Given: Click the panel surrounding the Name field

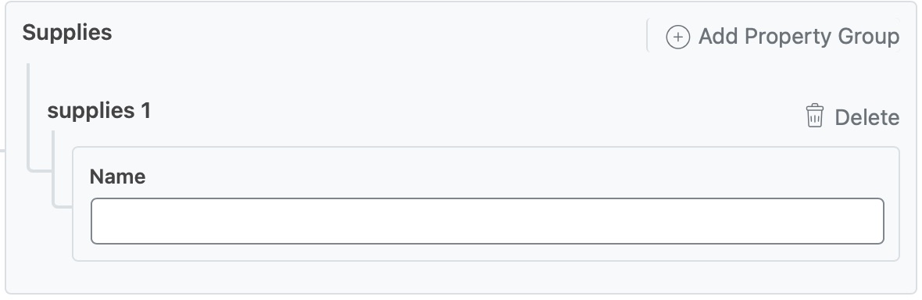Looking at the screenshot, I should [486, 204].
